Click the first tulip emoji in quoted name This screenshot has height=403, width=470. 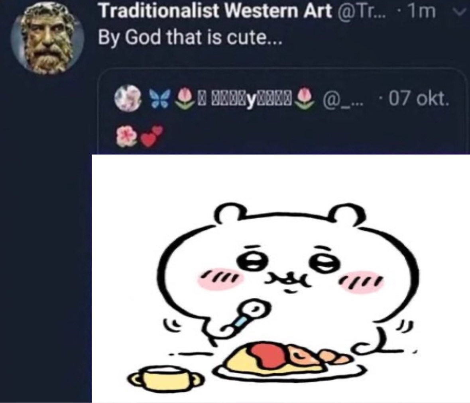tap(185, 98)
